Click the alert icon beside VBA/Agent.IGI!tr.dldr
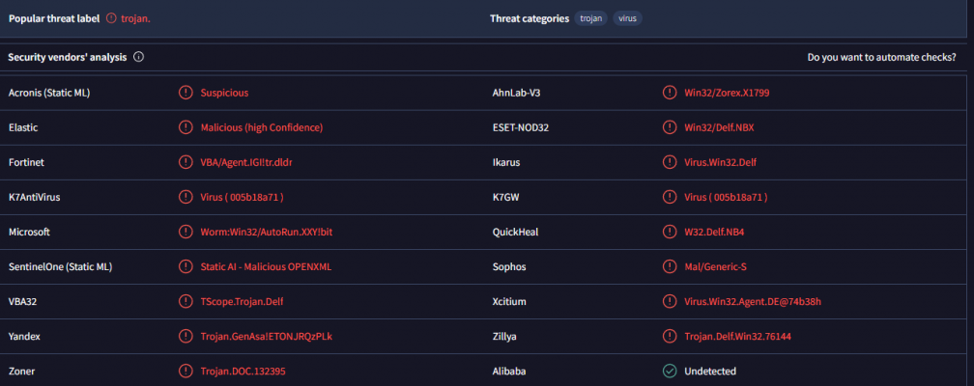 pos(186,162)
